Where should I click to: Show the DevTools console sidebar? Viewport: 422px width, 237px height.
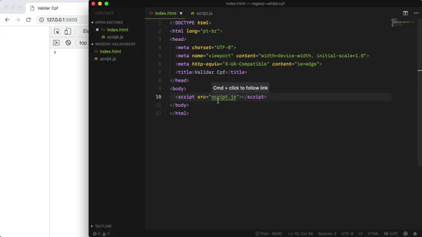pos(56,43)
